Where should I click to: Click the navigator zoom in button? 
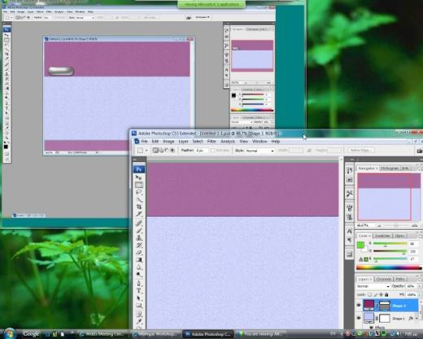point(415,226)
